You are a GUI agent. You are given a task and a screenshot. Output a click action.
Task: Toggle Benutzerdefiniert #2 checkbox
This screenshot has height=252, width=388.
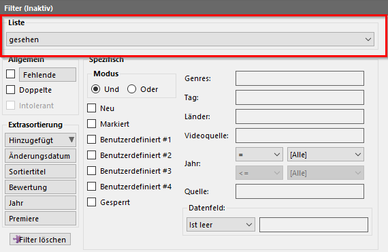click(92, 155)
